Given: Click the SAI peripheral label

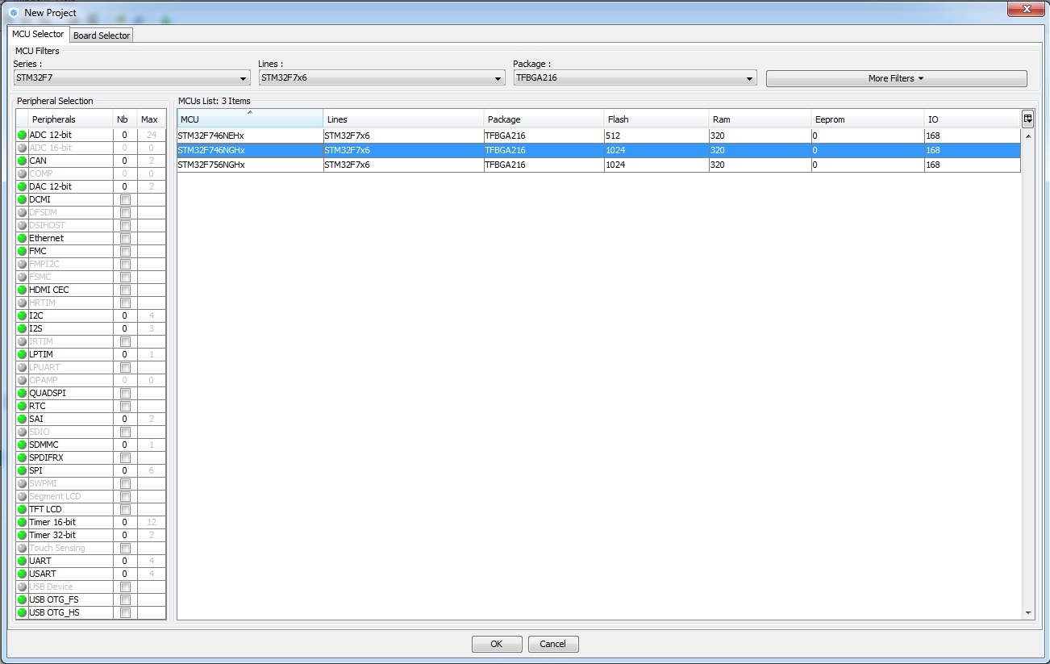Looking at the screenshot, I should pyautogui.click(x=36, y=419).
